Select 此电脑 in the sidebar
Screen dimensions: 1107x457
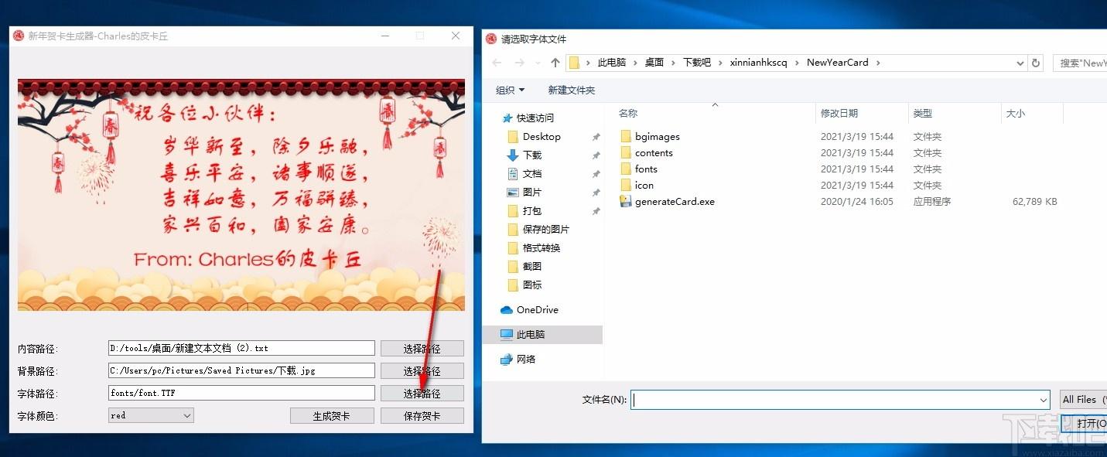click(533, 335)
